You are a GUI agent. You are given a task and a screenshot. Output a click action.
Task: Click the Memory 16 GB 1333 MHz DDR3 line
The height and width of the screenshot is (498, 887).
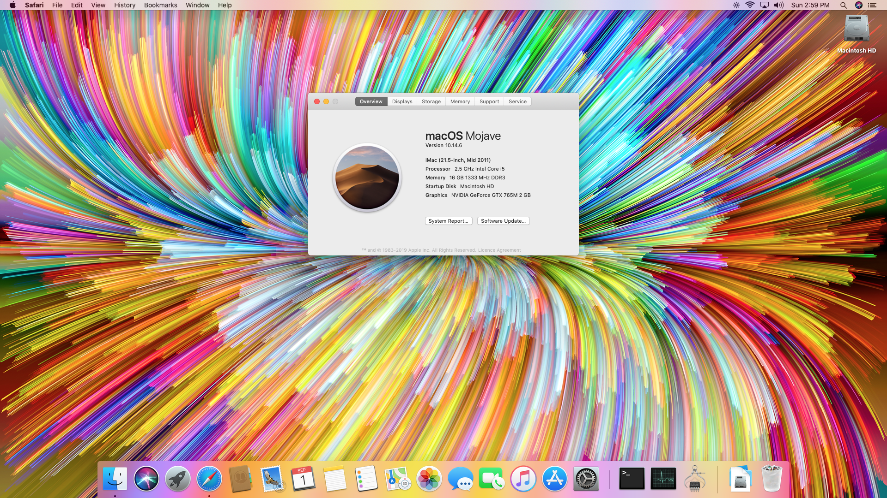click(465, 178)
